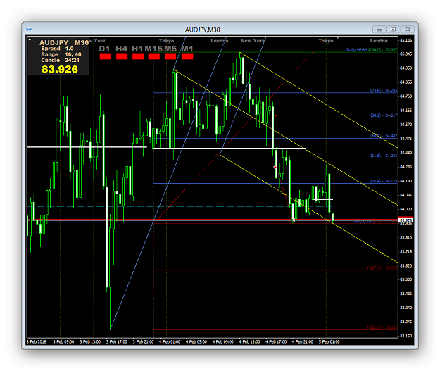The width and height of the screenshot is (440, 371).
Task: Click the red trend box under M15
Action: click(154, 56)
